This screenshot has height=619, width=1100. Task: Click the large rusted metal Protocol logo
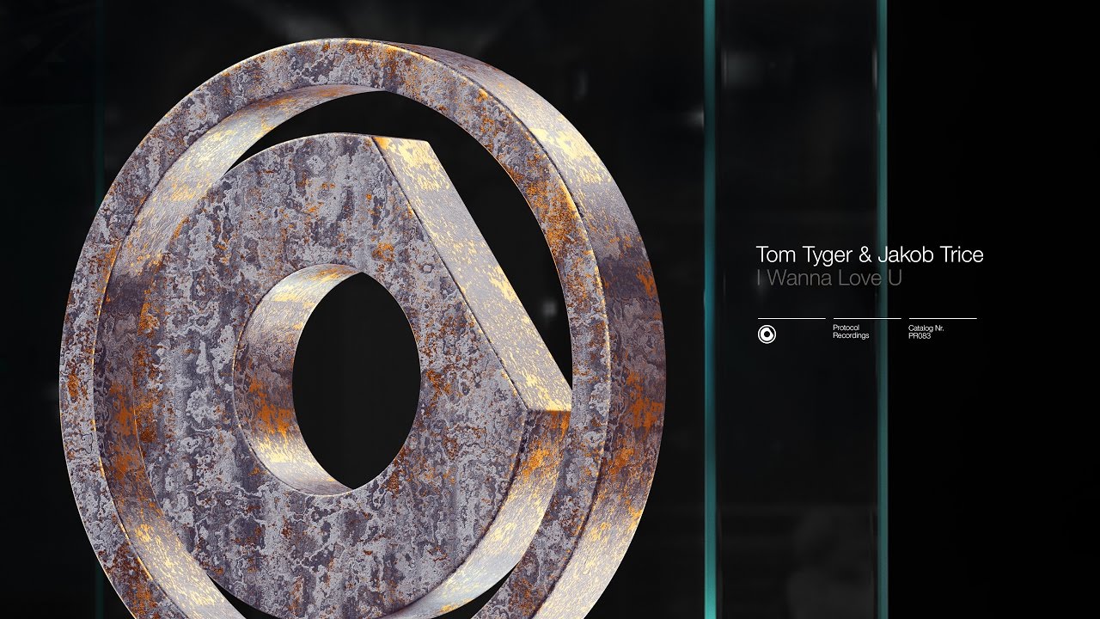click(362, 330)
